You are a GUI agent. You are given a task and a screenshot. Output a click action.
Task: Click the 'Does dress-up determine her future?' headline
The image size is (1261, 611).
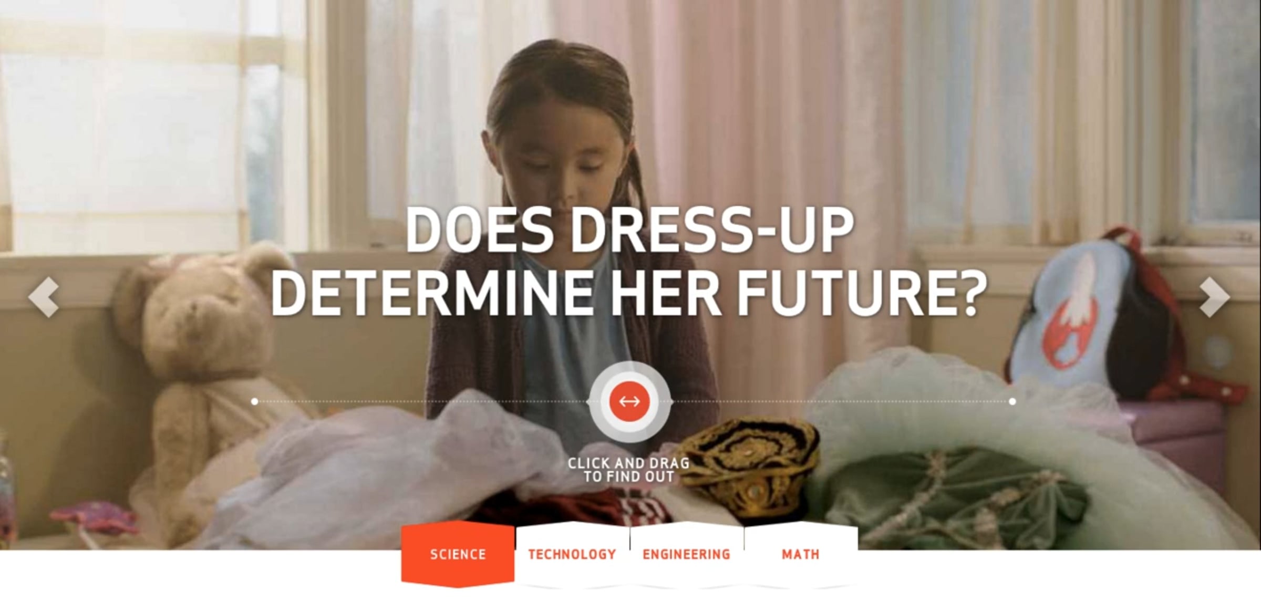click(x=629, y=261)
